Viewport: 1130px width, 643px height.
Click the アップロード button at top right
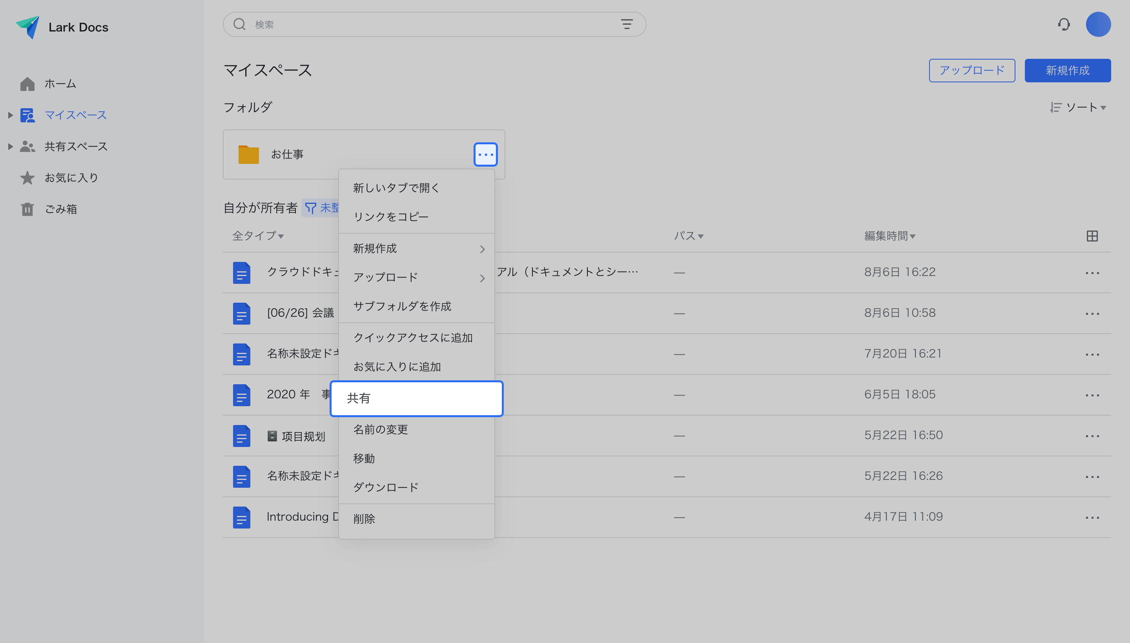[x=971, y=70]
